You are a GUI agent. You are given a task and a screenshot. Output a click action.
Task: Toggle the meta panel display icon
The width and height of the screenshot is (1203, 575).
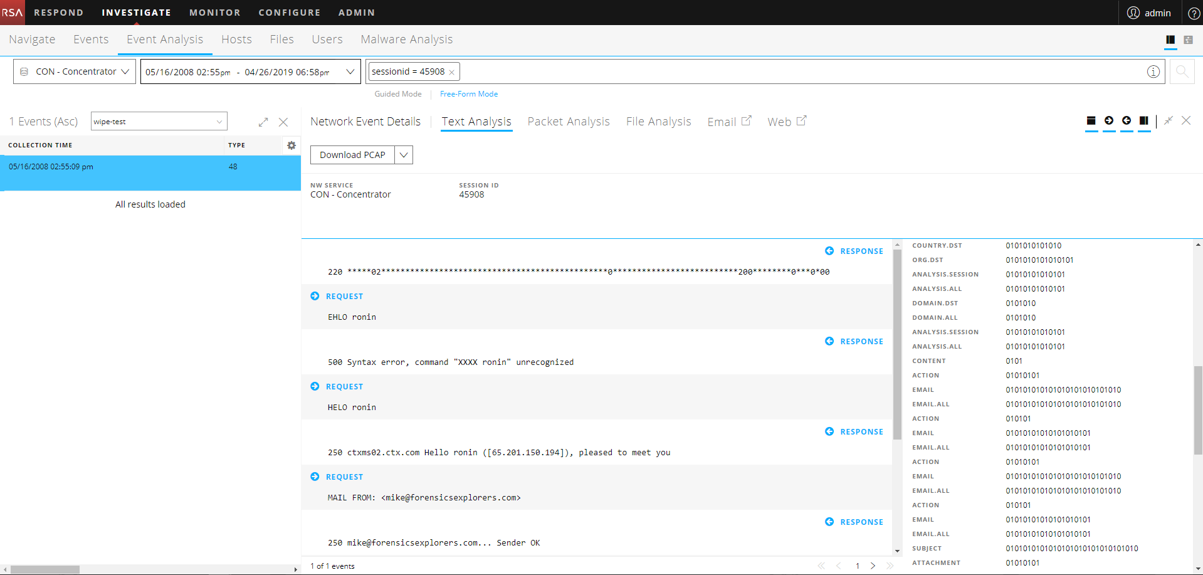click(x=1144, y=121)
